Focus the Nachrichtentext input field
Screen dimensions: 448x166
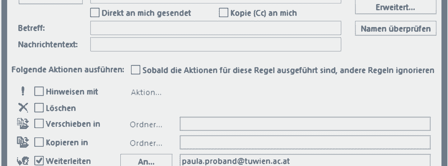(x=216, y=44)
